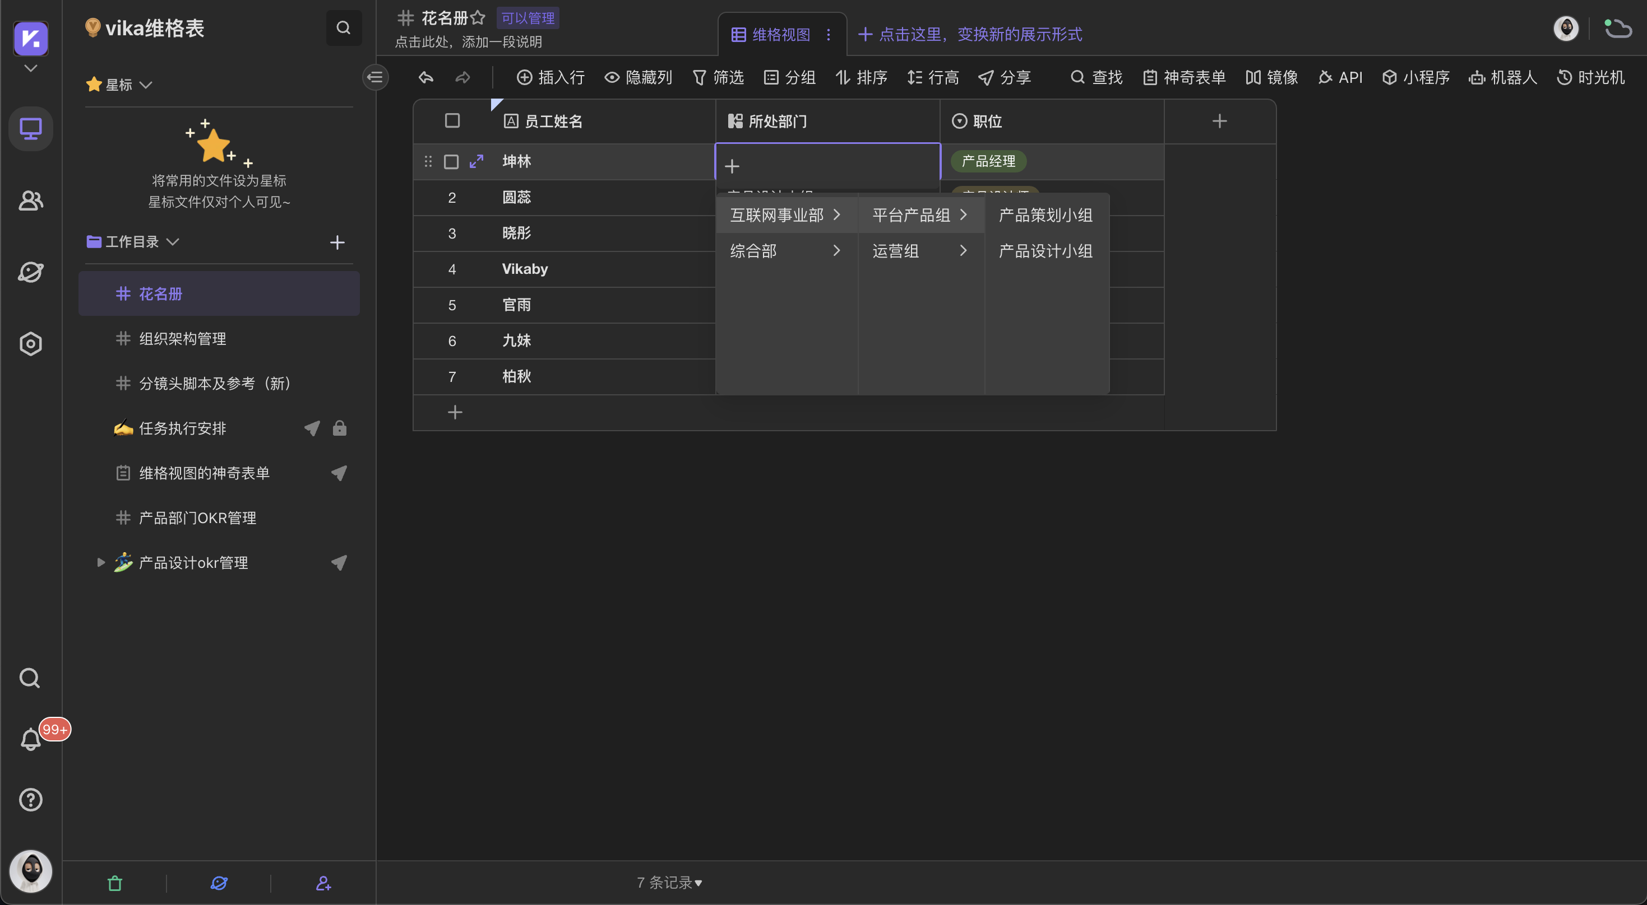Expand the 产品设计okr管理 tree item
This screenshot has width=1647, height=905.
(x=100, y=562)
